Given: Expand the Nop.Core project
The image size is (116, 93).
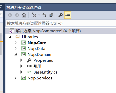Looking at the screenshot, I should coord(15,43).
